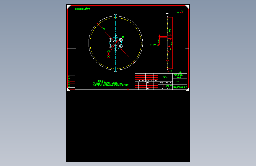Open the CAD drawing sheet thumbnail
The image size is (256, 166).
click(128, 83)
